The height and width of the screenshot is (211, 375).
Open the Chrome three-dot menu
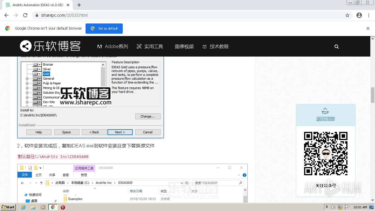pyautogui.click(x=369, y=15)
